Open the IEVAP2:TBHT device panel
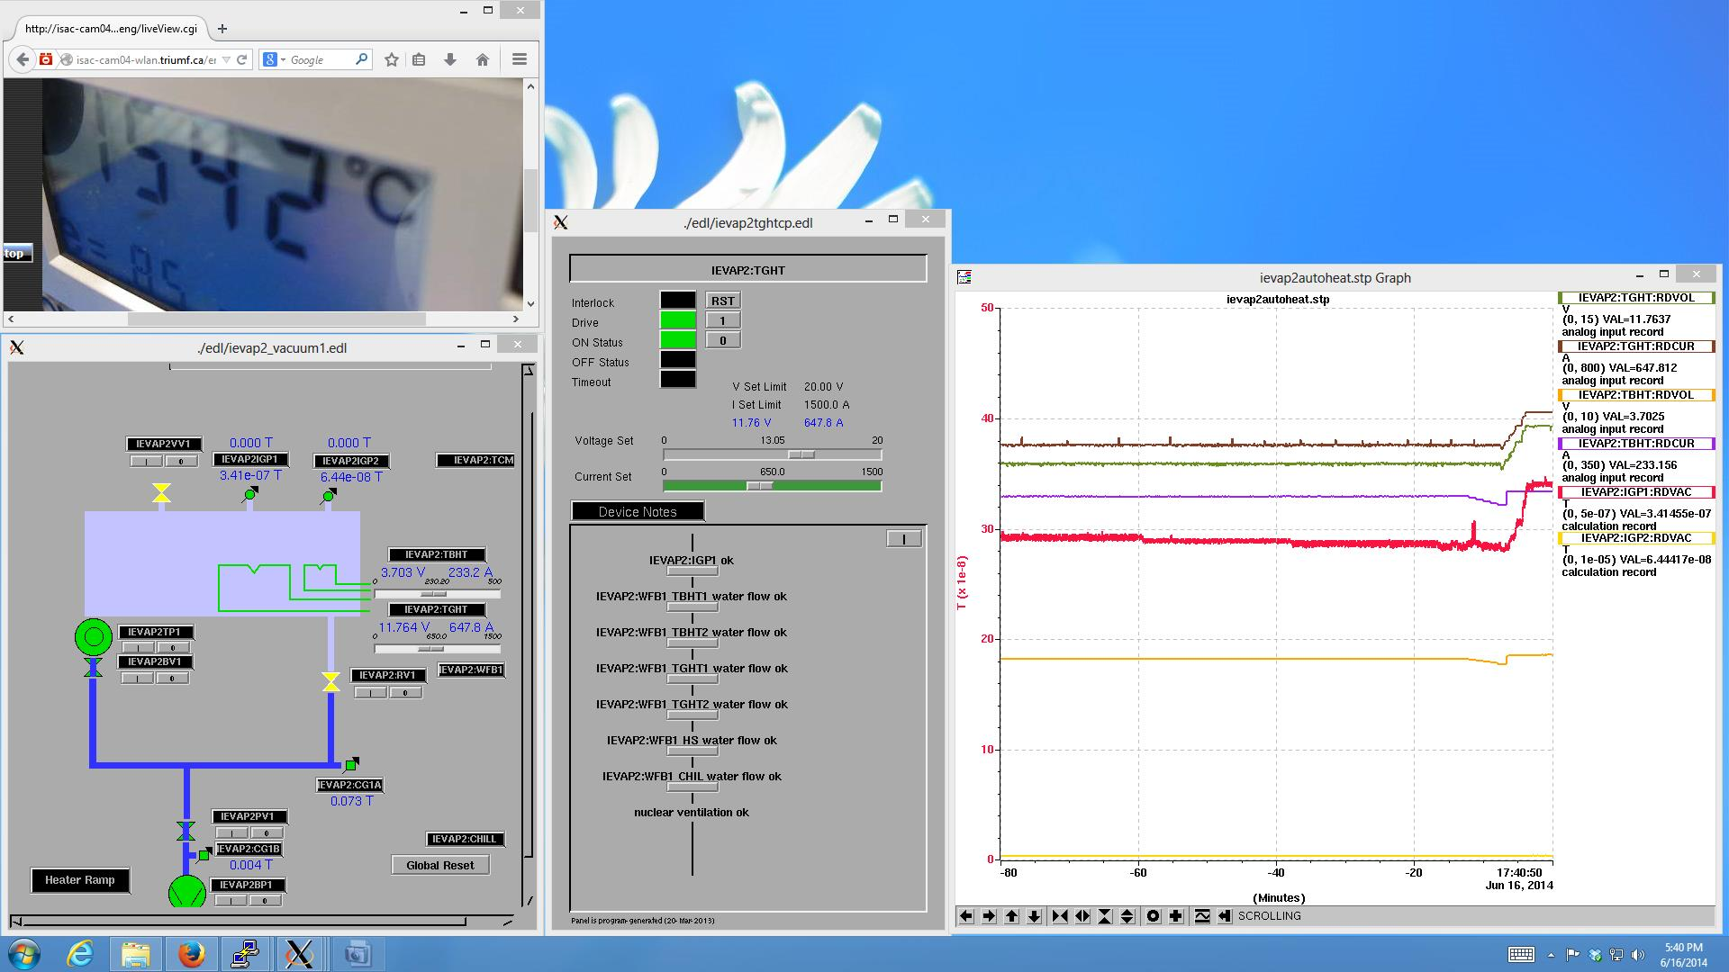1729x972 pixels. point(437,554)
